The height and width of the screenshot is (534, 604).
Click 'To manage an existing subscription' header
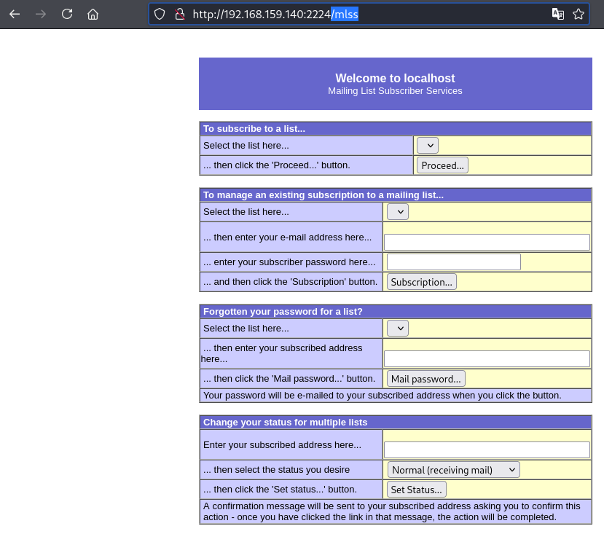(323, 195)
